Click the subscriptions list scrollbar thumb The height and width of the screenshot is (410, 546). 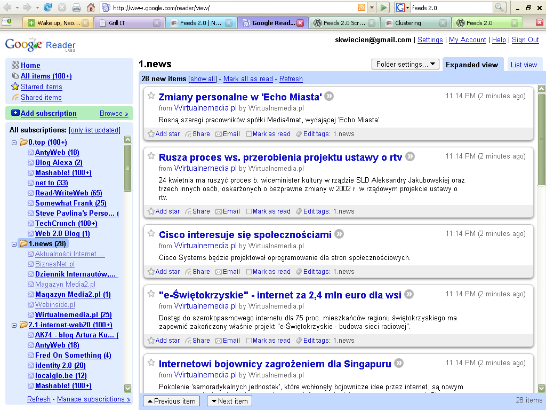(128, 168)
